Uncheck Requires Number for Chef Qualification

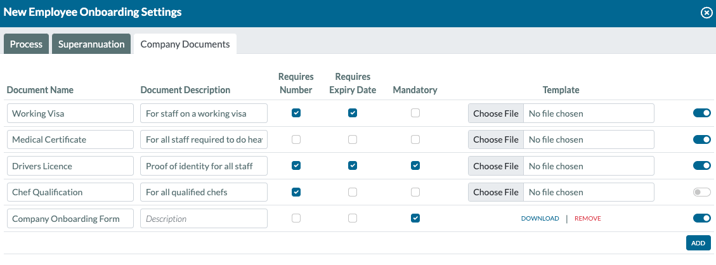click(296, 192)
